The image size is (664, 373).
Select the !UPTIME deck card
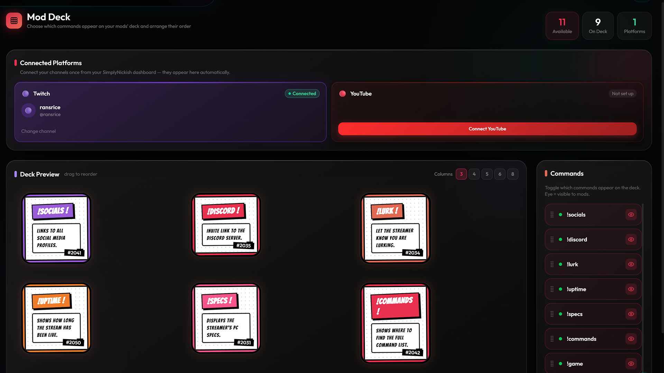[x=56, y=318]
